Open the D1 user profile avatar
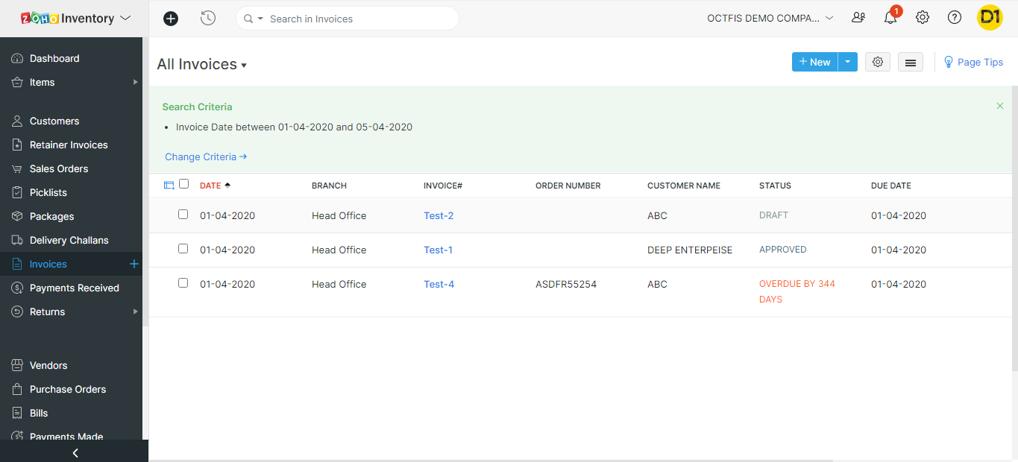 tap(990, 18)
